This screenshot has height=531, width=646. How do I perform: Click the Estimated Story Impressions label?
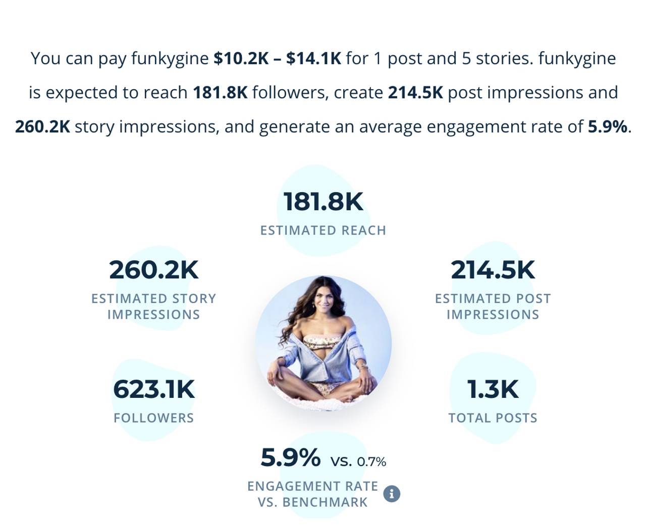coord(154,307)
